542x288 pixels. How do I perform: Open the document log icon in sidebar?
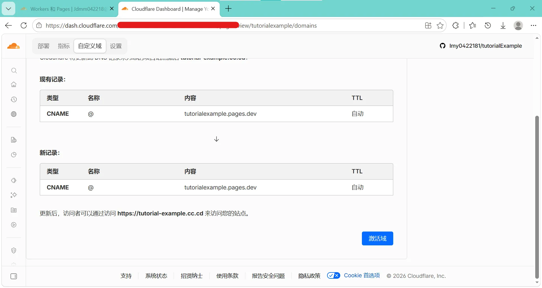pos(14,140)
